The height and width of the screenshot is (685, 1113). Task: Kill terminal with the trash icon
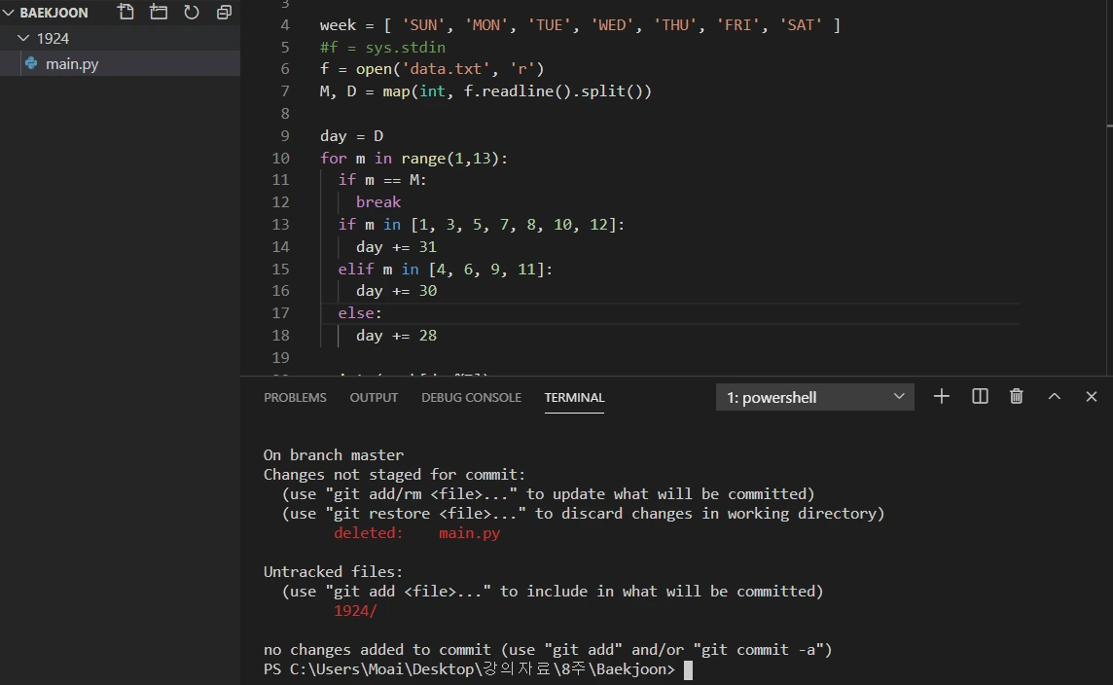click(x=1017, y=396)
